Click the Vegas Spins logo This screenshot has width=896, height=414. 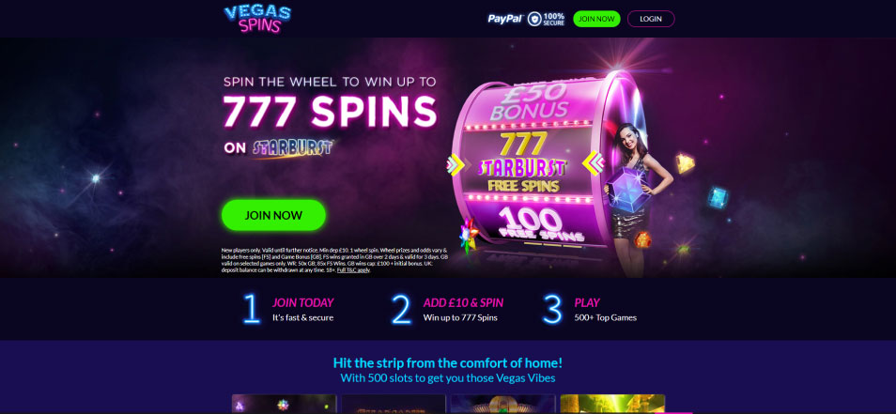coord(257,18)
